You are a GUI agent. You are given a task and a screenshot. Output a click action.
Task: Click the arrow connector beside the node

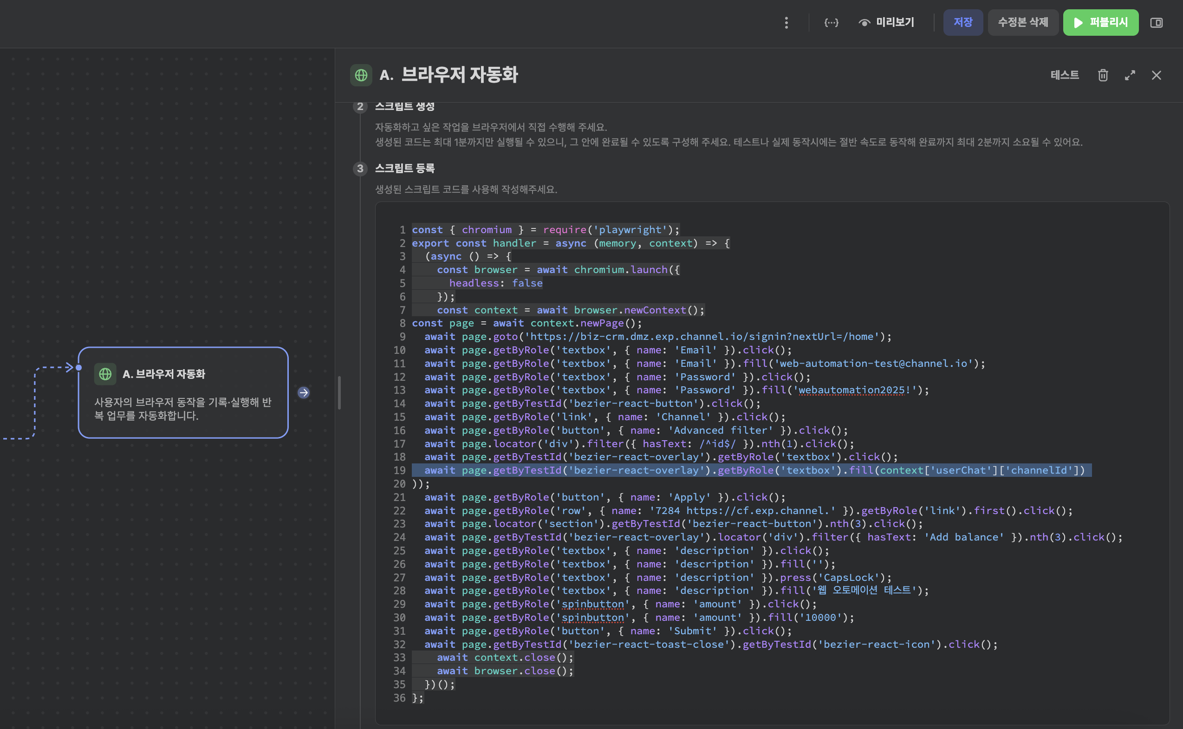point(303,392)
